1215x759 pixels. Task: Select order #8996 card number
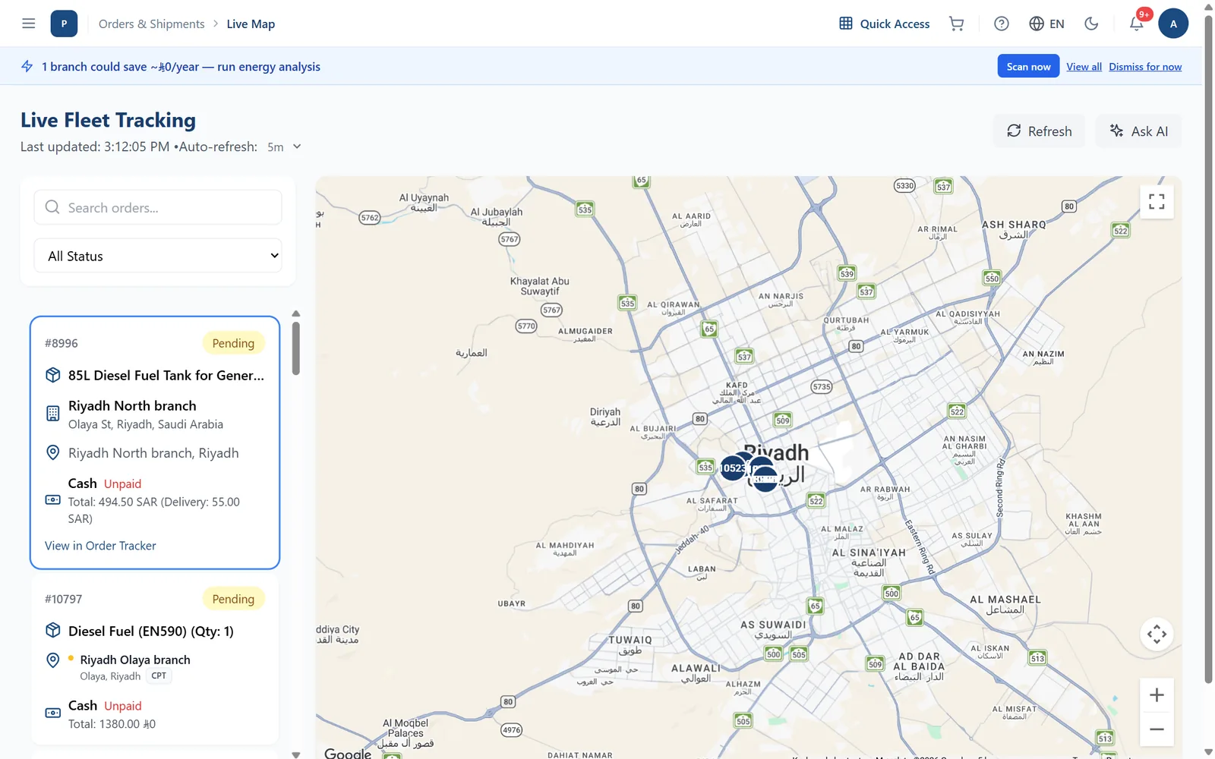(x=62, y=343)
